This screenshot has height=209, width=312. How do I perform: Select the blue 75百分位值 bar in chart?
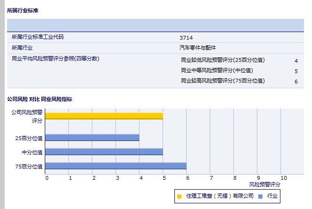point(116,166)
